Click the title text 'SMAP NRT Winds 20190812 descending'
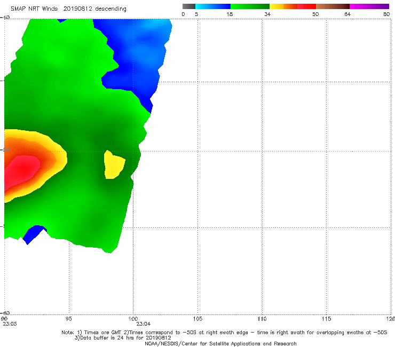Viewport: 395px width, 347px height. tap(68, 9)
